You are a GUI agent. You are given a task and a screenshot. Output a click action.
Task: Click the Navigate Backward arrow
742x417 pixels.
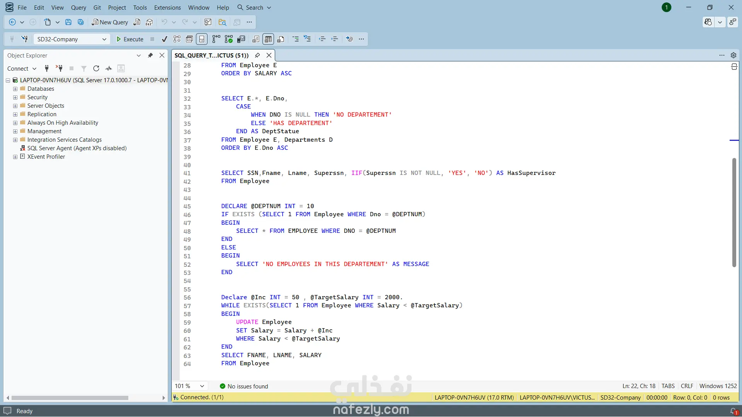[x=12, y=22]
